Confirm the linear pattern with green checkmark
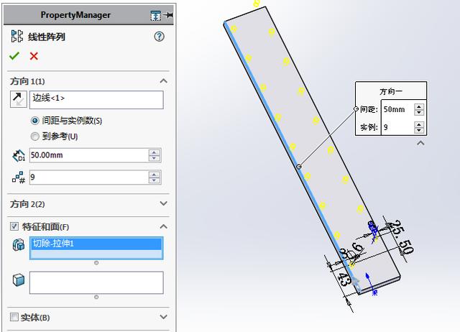The image size is (460, 332). (14, 56)
